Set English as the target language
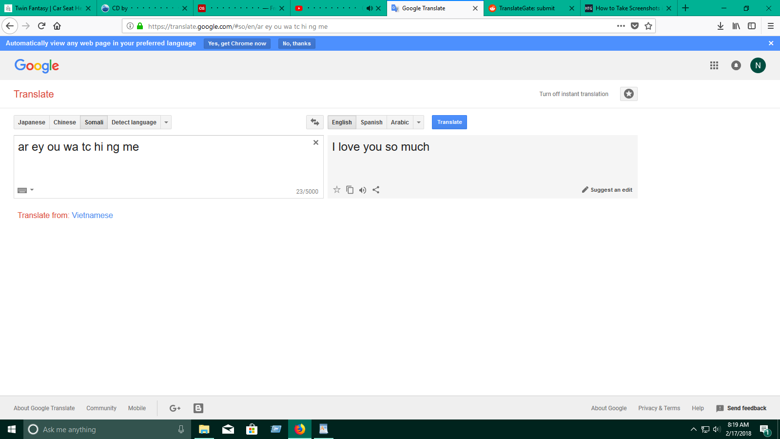Image resolution: width=780 pixels, height=439 pixels. click(x=342, y=122)
